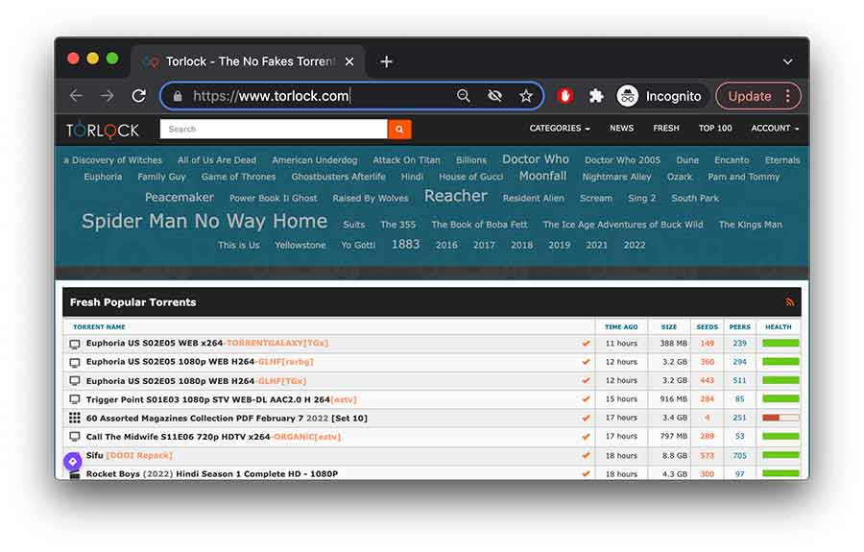Click the Update button in Chrome
This screenshot has width=864, height=552.
[x=750, y=96]
